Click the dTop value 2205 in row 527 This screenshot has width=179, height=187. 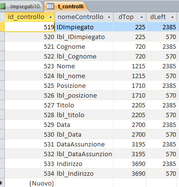pyautogui.click(x=130, y=105)
